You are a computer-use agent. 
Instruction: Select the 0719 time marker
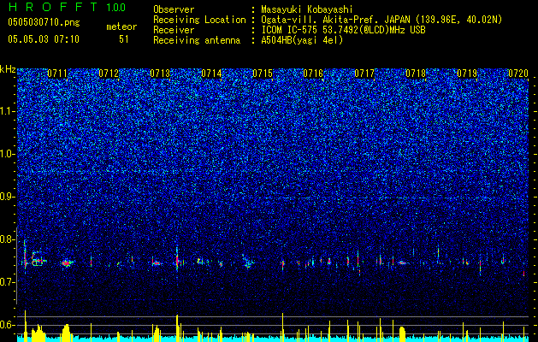point(467,74)
